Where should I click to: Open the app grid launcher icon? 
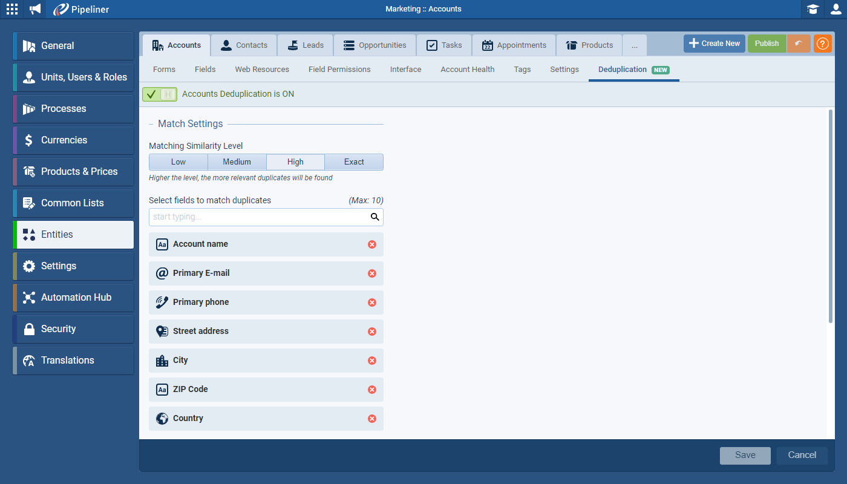coord(12,9)
